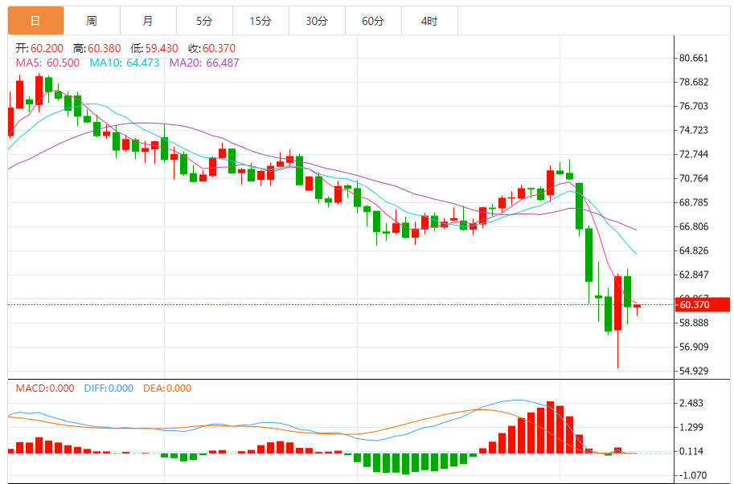734x484 pixels.
Task: Click the 58.888 price axis label
Action: (x=694, y=323)
